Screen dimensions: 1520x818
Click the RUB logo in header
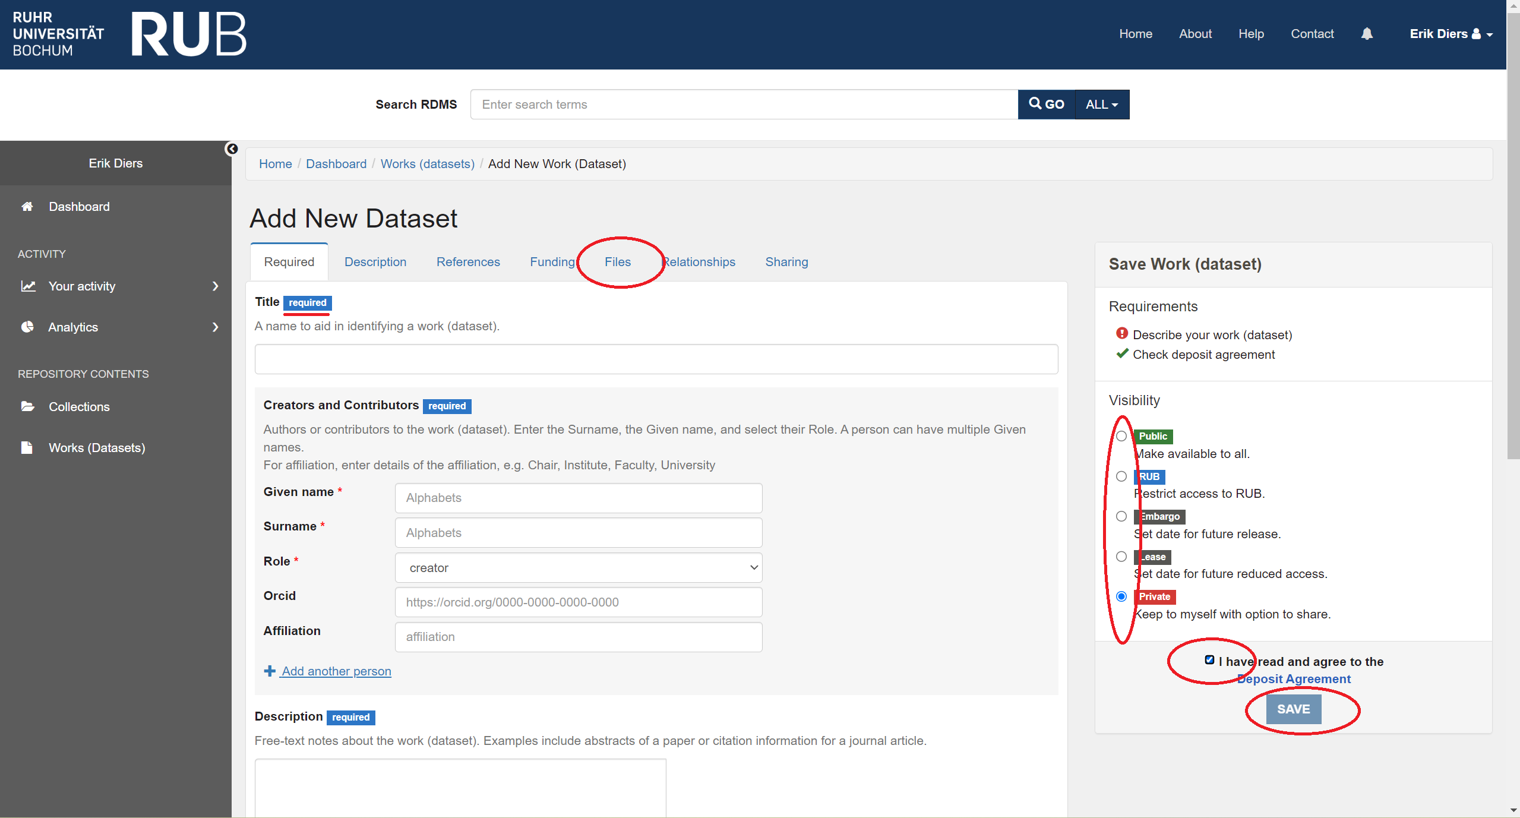188,34
